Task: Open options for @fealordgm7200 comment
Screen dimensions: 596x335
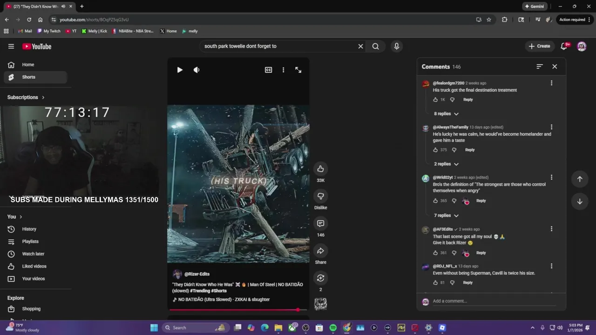Action: (x=551, y=83)
